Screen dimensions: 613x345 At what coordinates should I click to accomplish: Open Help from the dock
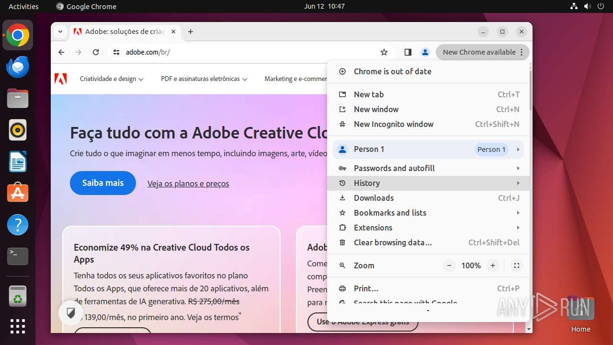tap(18, 224)
